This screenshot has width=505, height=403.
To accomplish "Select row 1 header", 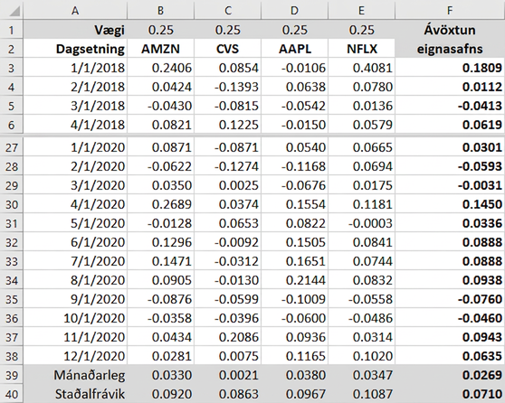I will 12,30.
